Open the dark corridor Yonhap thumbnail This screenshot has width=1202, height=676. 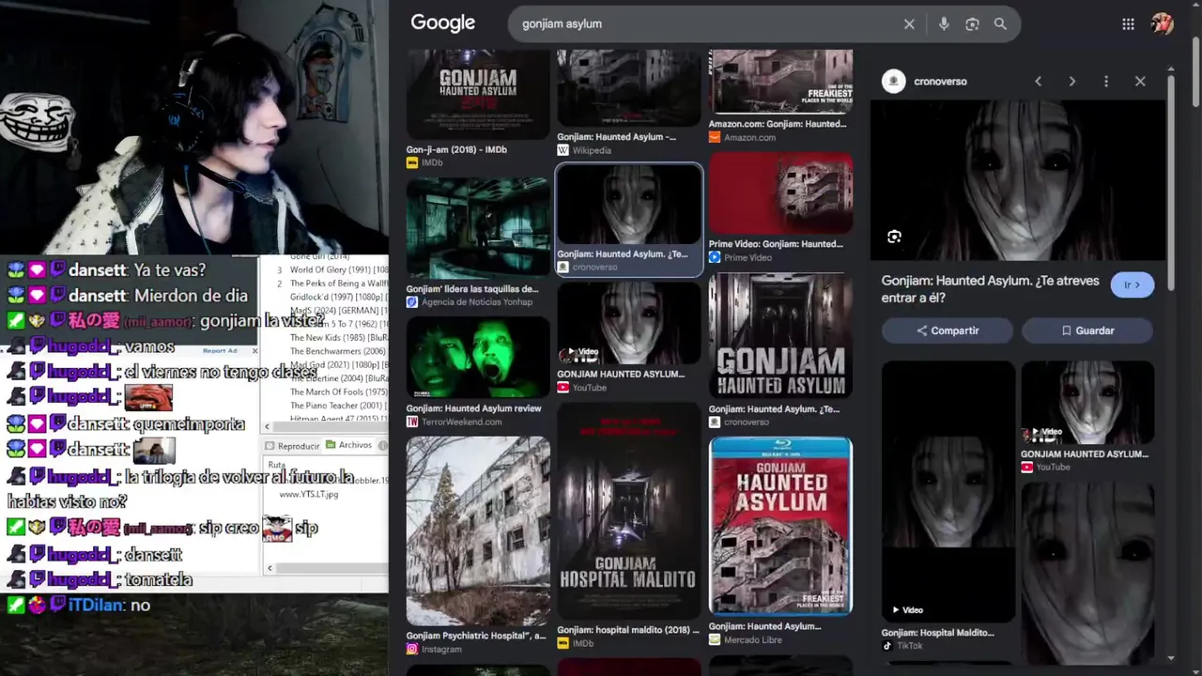click(478, 228)
